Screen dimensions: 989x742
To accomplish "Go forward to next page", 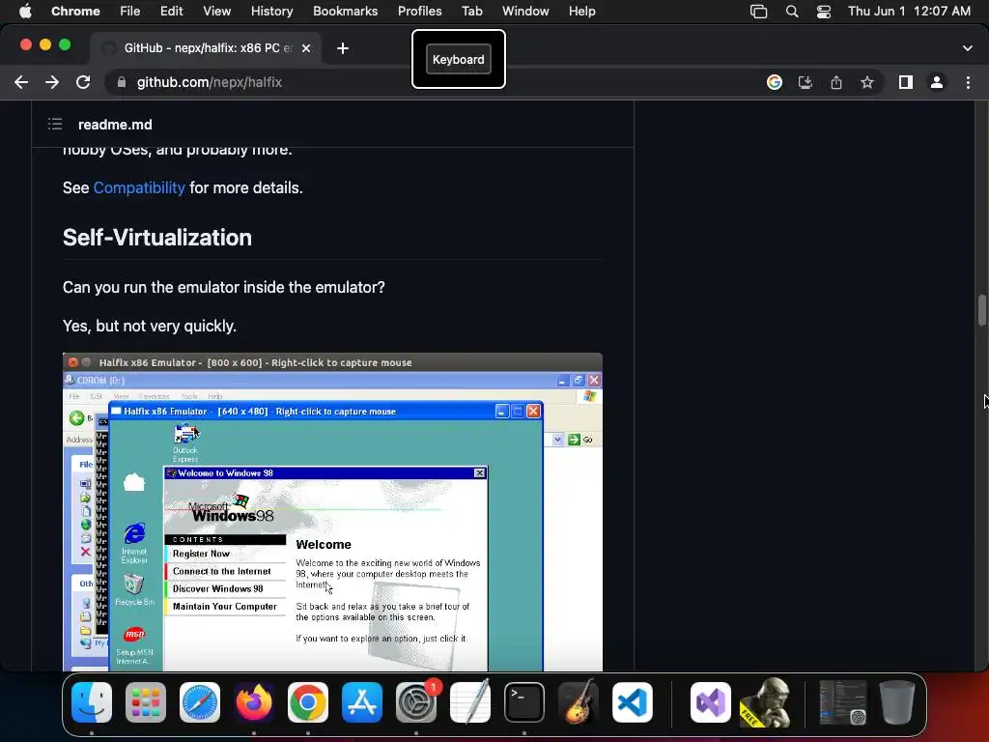I will [52, 82].
